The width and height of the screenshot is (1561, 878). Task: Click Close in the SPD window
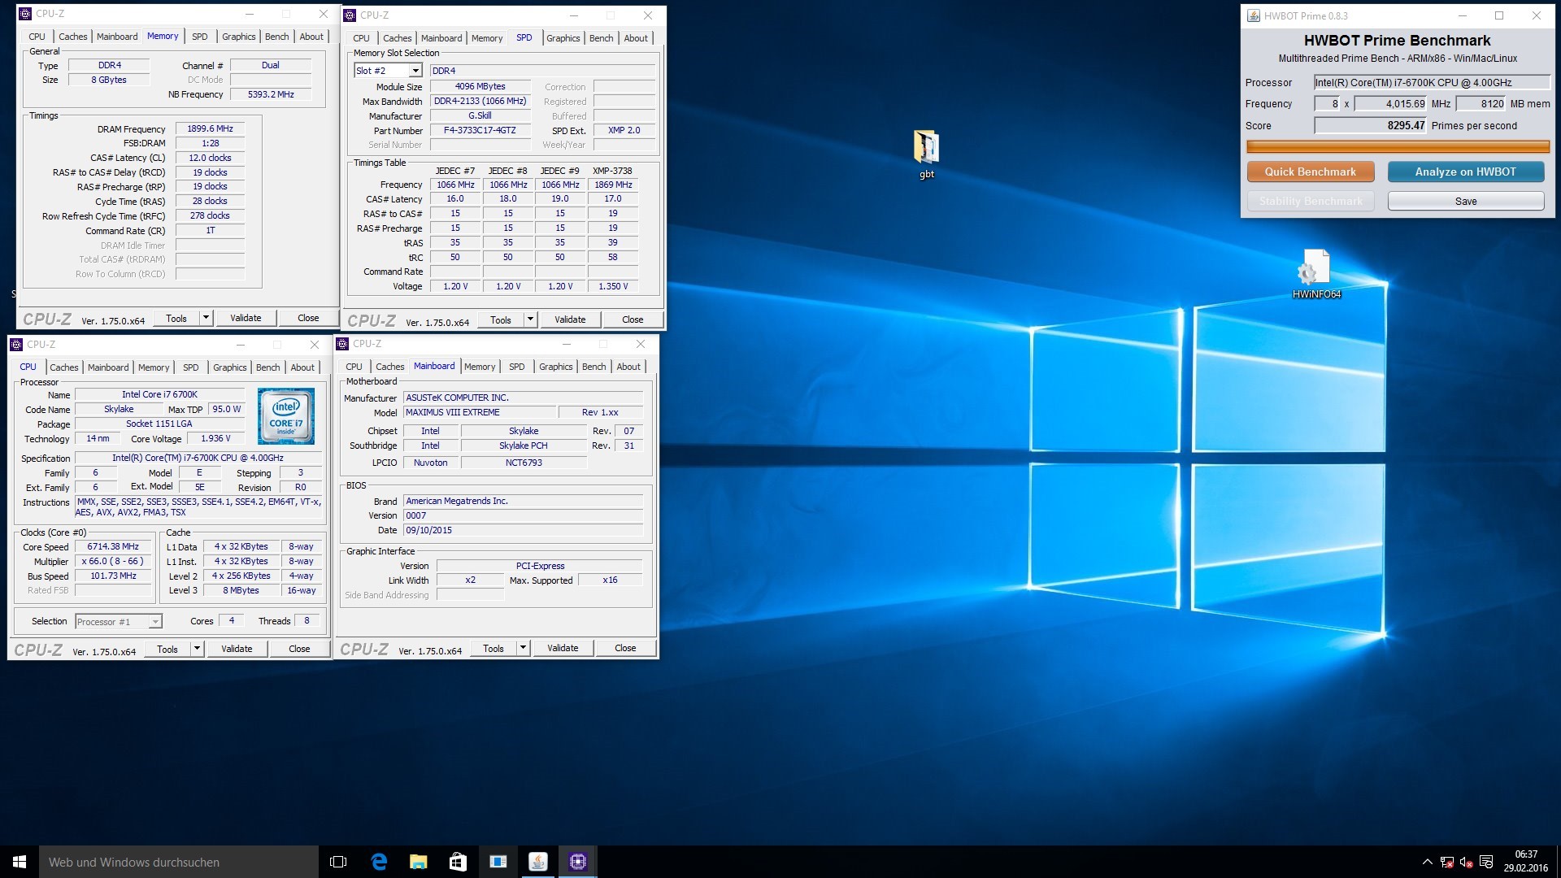(x=633, y=319)
